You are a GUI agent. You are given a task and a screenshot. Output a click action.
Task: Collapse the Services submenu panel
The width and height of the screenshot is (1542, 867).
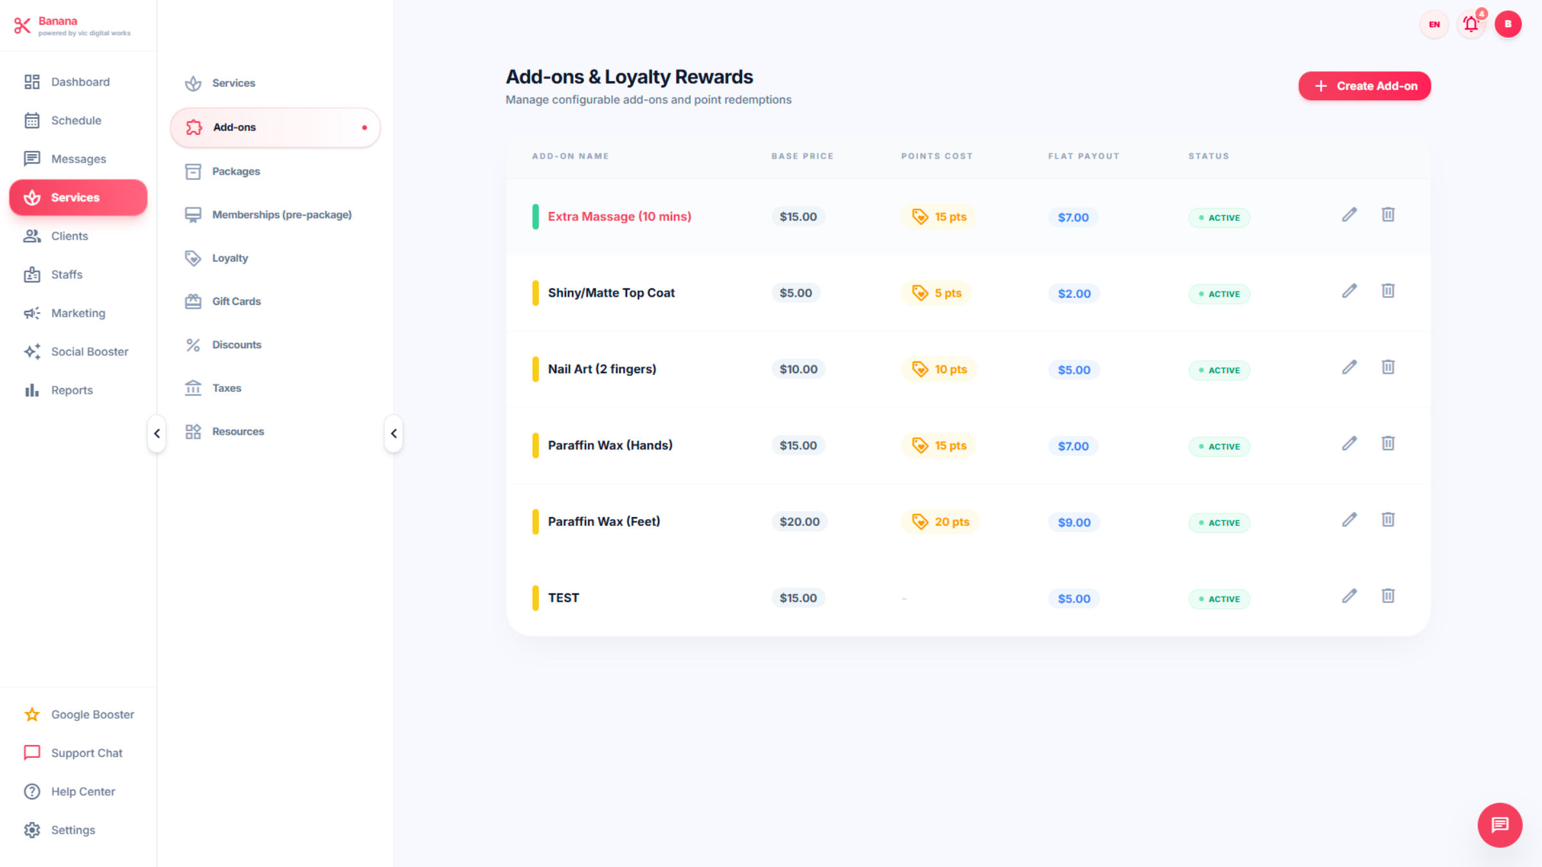(x=394, y=433)
